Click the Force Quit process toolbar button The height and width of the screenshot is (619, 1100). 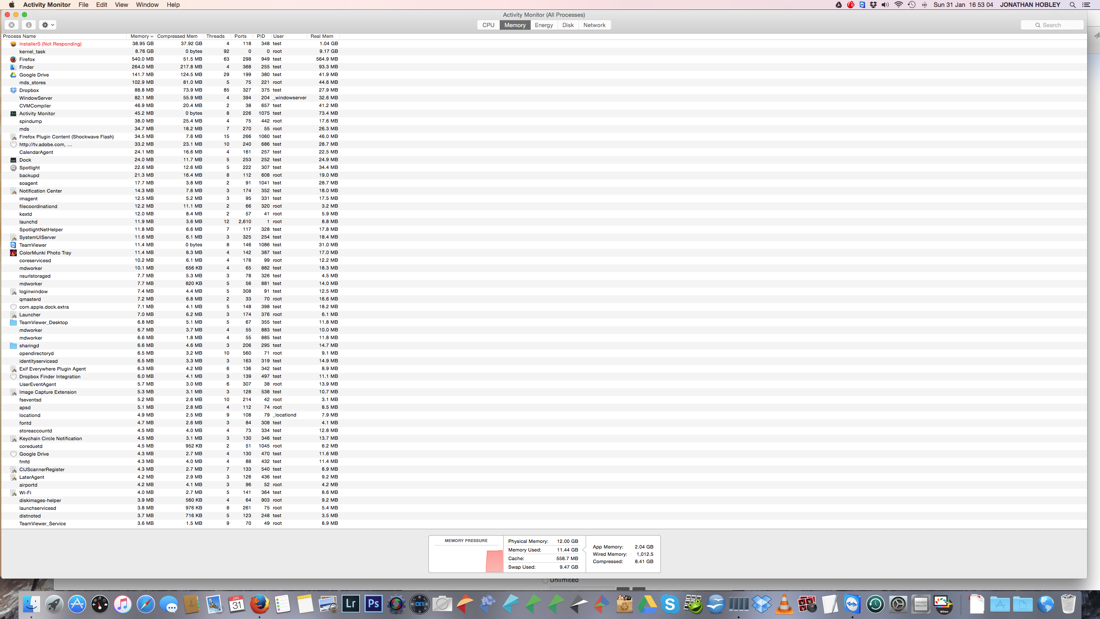tap(12, 25)
